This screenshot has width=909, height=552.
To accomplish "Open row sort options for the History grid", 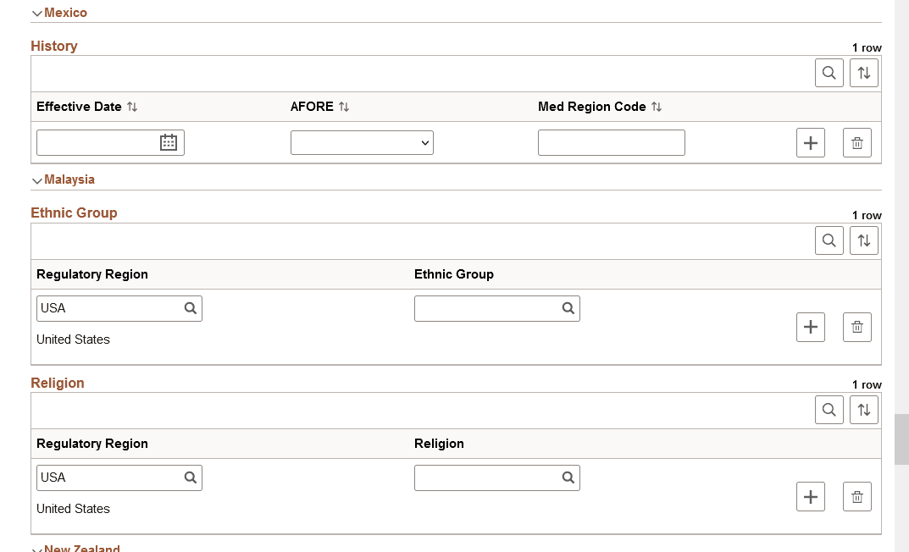I will tap(863, 73).
